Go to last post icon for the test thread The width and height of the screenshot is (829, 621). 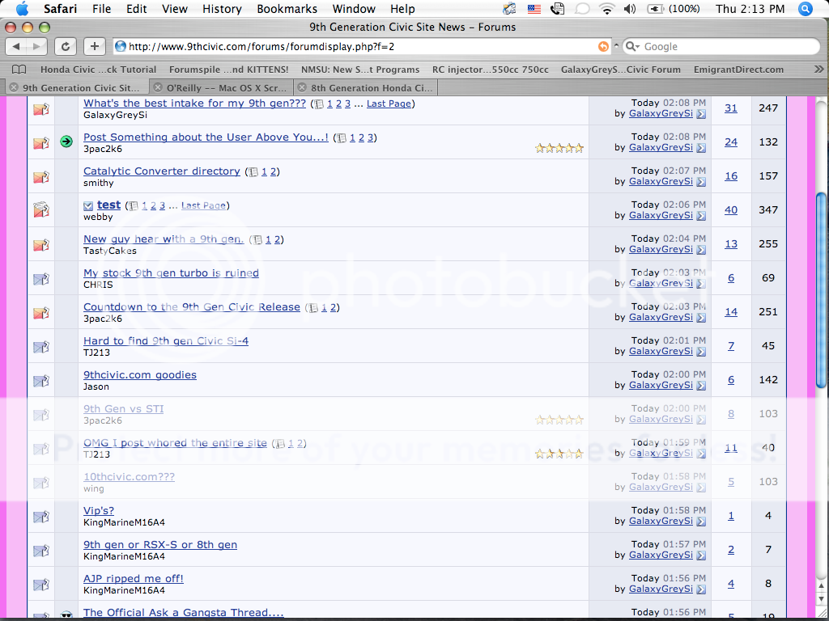(701, 216)
